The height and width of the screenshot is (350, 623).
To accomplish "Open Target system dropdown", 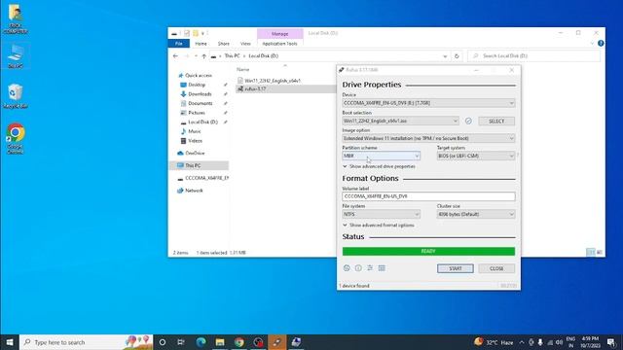I will point(476,156).
